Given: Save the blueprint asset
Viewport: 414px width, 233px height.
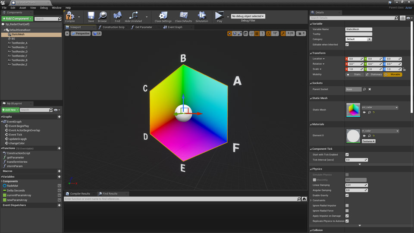Looking at the screenshot, I should click(x=91, y=17).
